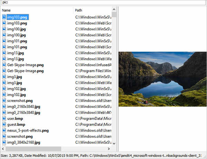
Task: Click the horizontal scrollbar right arrow
Action: (x=109, y=149)
